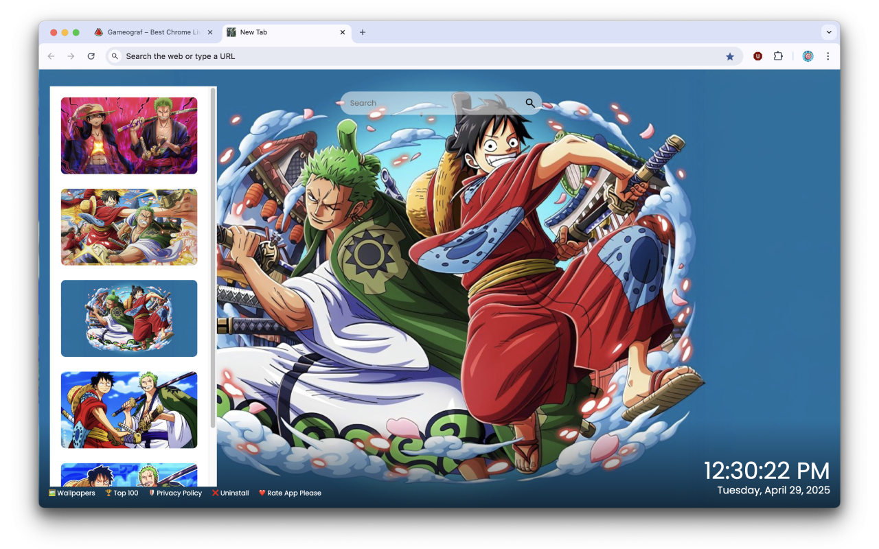Open the browser profile avatar icon
The image size is (879, 549).
808,56
